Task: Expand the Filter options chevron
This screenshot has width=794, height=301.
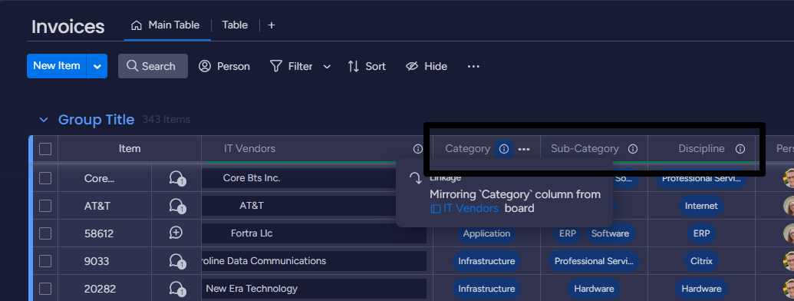Action: (327, 66)
